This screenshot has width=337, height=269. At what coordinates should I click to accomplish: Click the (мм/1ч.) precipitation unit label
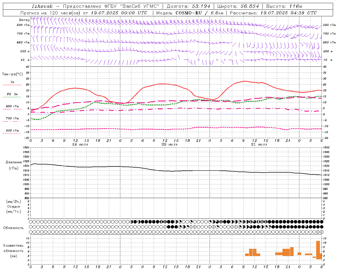click(14, 211)
